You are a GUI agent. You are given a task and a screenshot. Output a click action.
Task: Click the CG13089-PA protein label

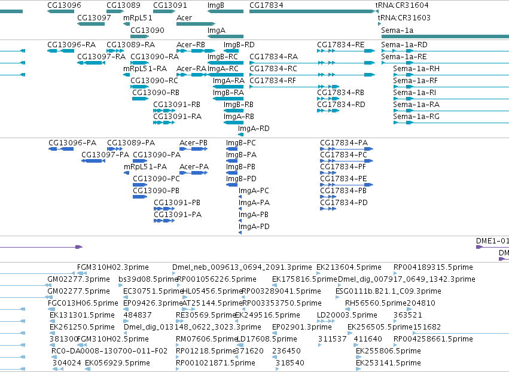point(131,143)
